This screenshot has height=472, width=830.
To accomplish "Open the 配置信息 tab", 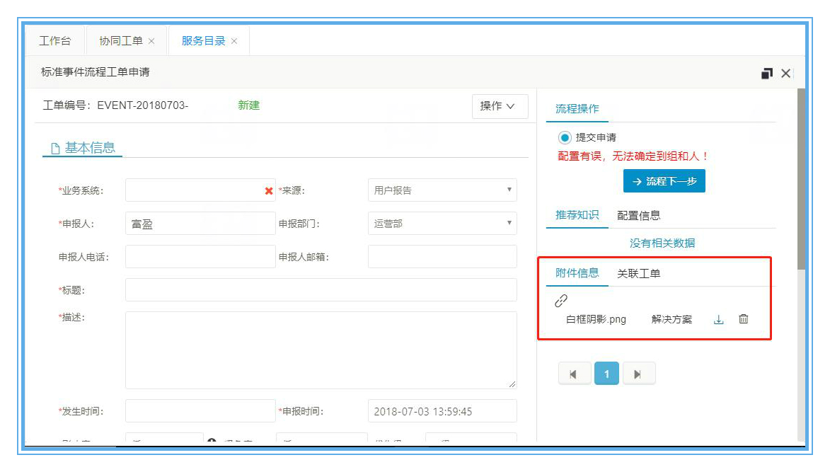I will [638, 216].
